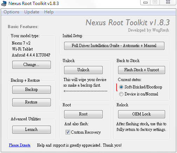Select Soft-Bricked/Bootloop status option

click(141, 87)
